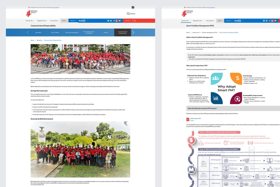Viewport: 280px width, 187px height.
Task: Click the staff group photo at top
Action: coord(80,59)
